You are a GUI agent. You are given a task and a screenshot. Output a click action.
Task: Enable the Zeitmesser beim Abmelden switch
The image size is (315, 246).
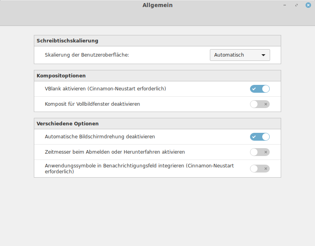[x=260, y=152]
